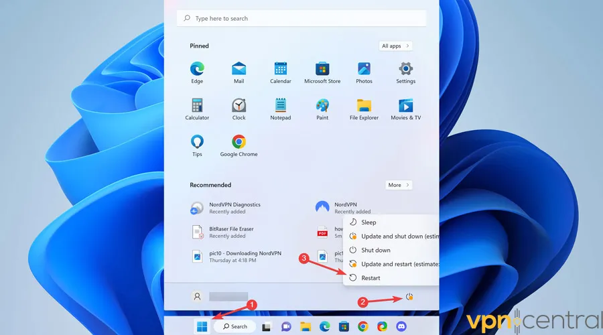Click the Start button on taskbar

(202, 326)
